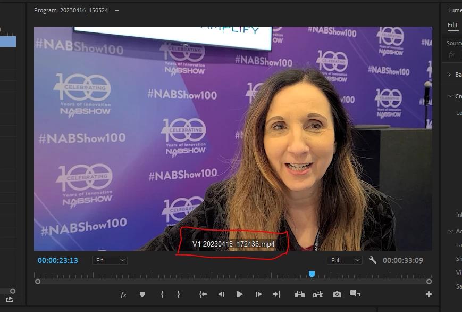Mark In point with left brace
Screen dimensions: 462x312
pos(162,294)
